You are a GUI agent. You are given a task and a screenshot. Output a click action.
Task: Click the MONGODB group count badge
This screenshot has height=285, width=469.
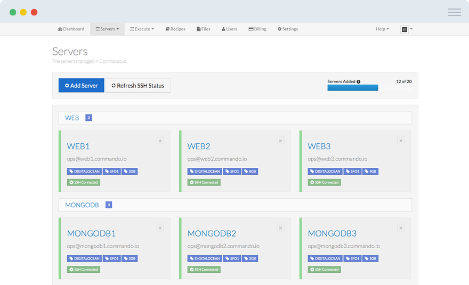pyautogui.click(x=109, y=205)
